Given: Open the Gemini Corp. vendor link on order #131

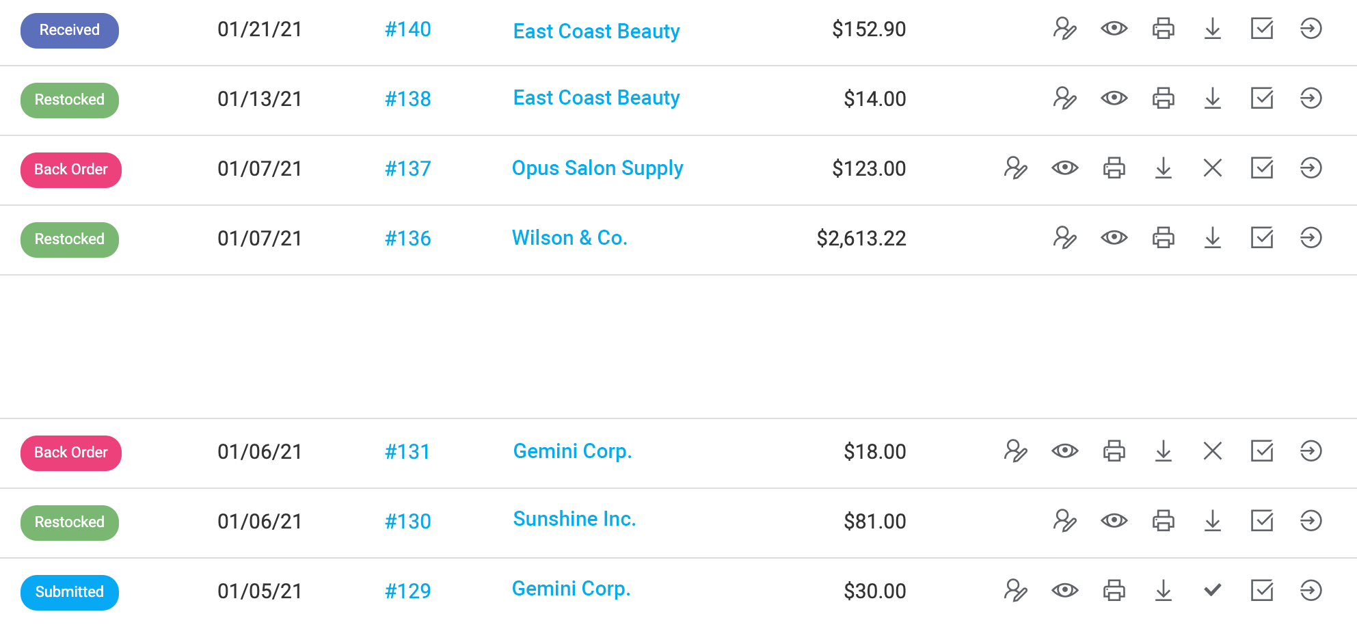Looking at the screenshot, I should tap(572, 451).
